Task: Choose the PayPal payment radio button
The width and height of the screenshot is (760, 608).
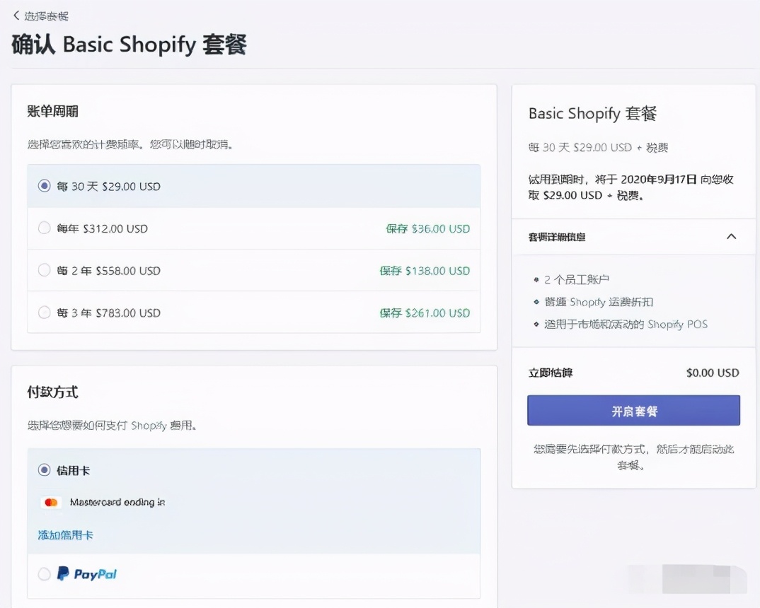Action: [x=45, y=574]
